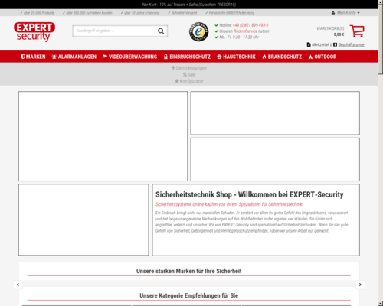Open the Trusted Shops seal badge

point(198,31)
